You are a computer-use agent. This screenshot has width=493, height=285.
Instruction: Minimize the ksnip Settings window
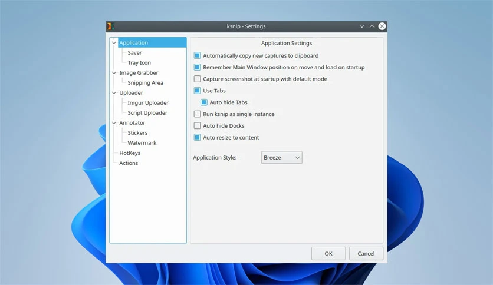[362, 26]
